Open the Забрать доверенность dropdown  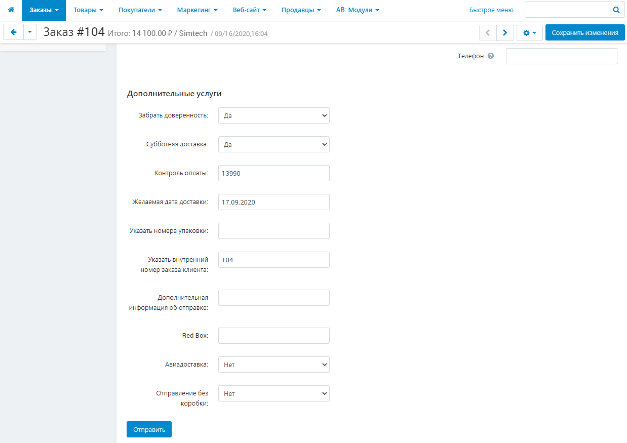tap(273, 115)
